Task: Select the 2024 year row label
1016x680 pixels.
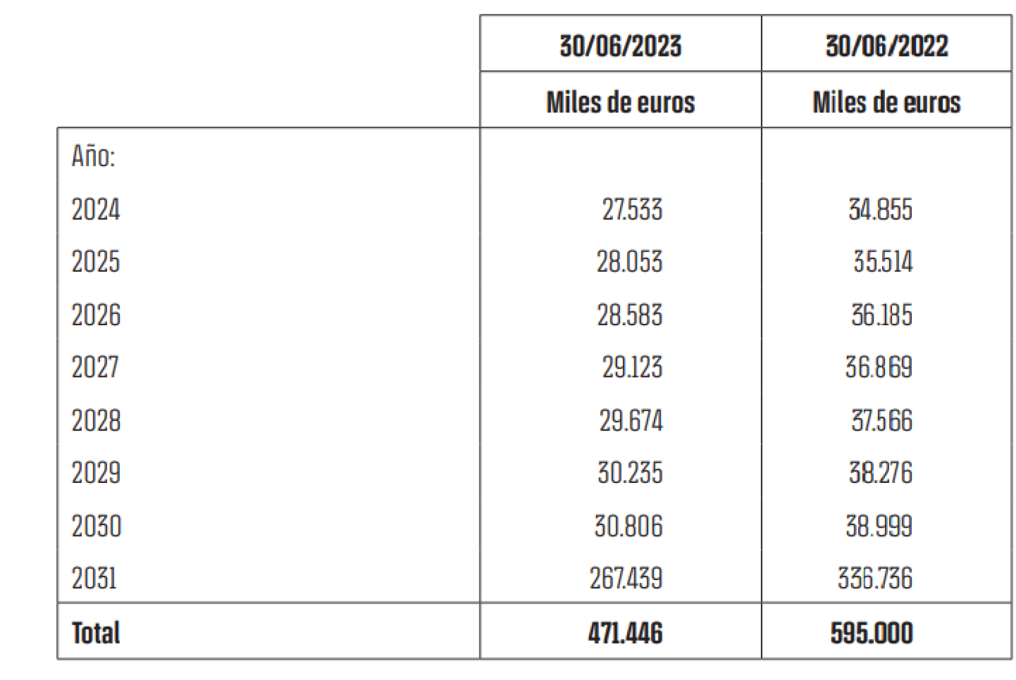Action: pyautogui.click(x=96, y=210)
